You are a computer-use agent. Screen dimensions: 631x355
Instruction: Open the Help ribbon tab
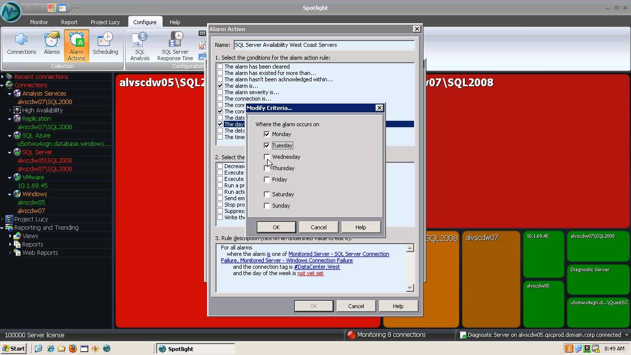coord(175,22)
